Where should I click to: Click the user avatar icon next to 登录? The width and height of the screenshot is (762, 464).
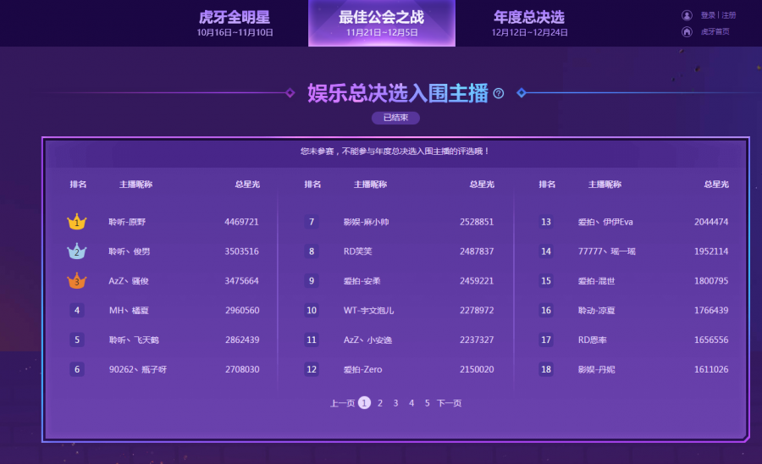click(687, 15)
